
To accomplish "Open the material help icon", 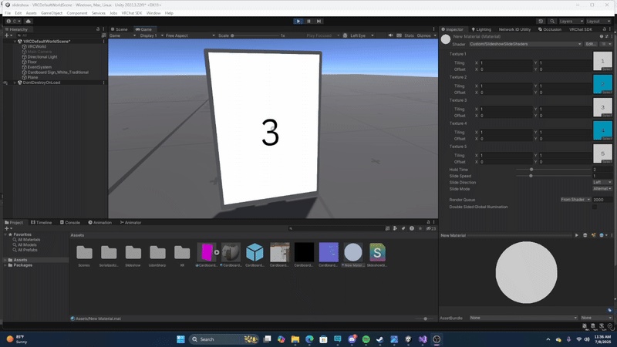I will (602, 36).
